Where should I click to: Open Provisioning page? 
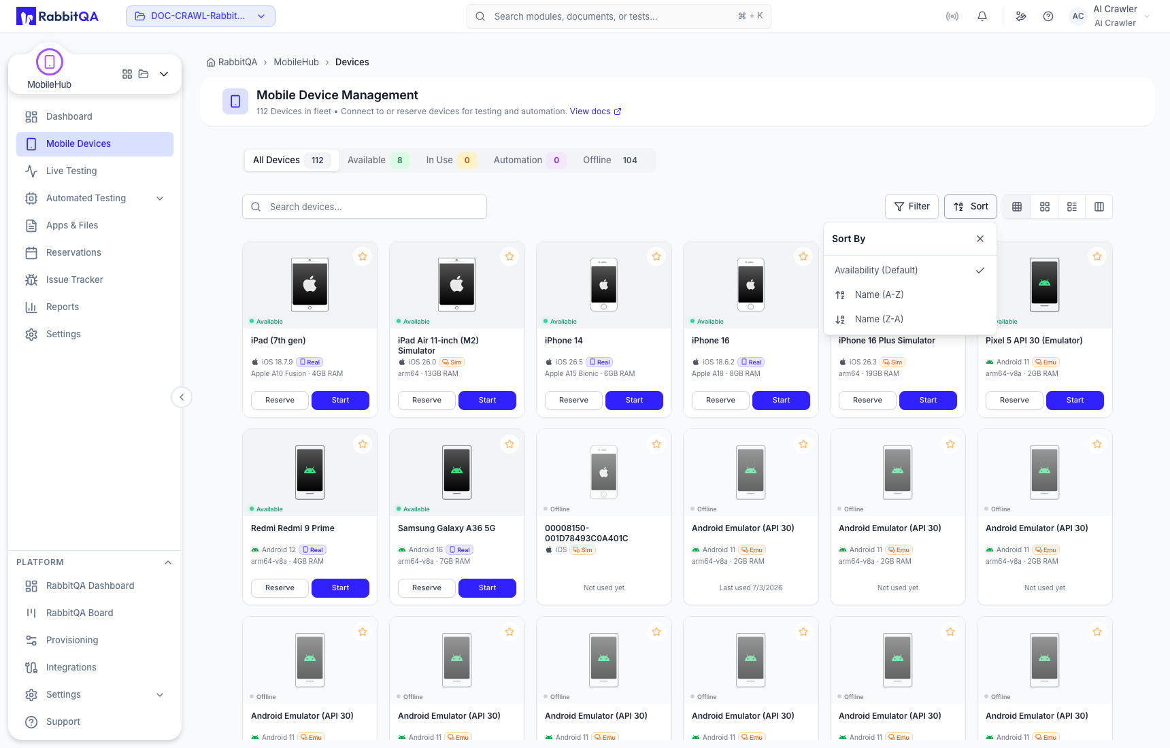(x=95, y=640)
